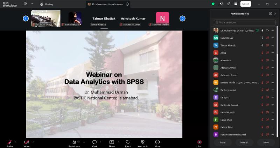The image size is (280, 148).
Task: Start video using the Video icon
Action: (x=27, y=142)
